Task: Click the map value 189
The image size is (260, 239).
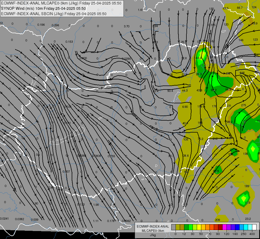Action: (x=247, y=186)
